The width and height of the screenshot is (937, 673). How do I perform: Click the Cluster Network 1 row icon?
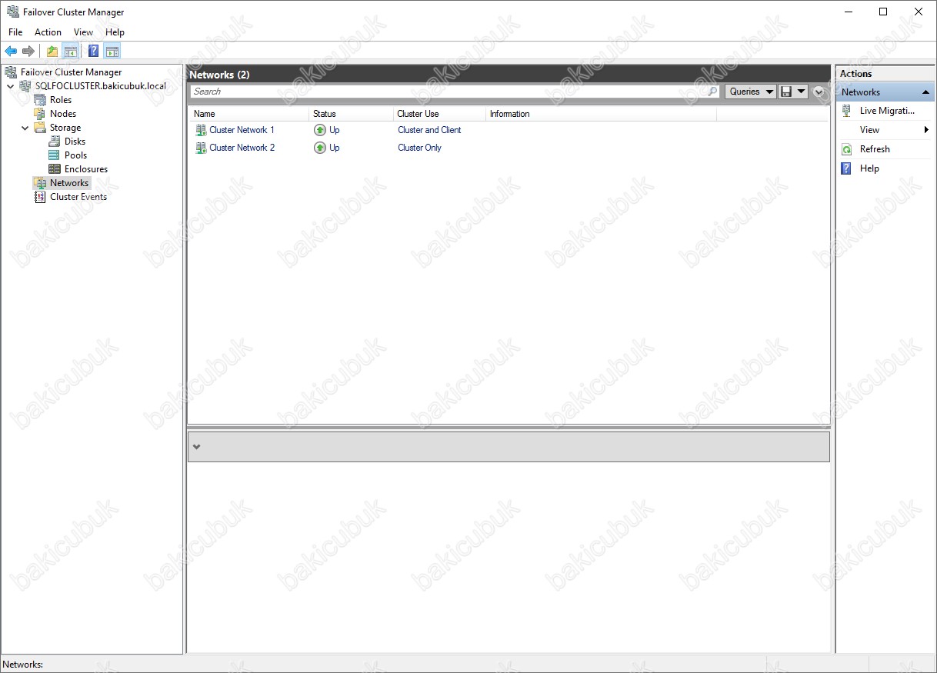[x=201, y=130]
